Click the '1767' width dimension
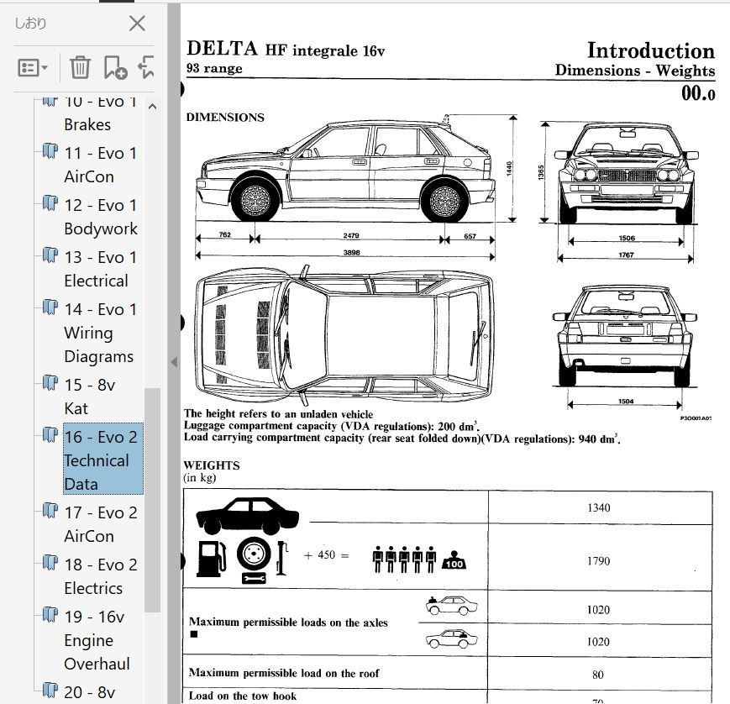730x704 pixels. tap(626, 255)
